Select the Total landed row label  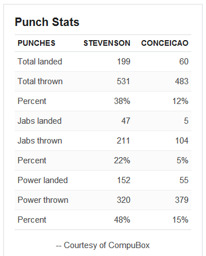40,62
